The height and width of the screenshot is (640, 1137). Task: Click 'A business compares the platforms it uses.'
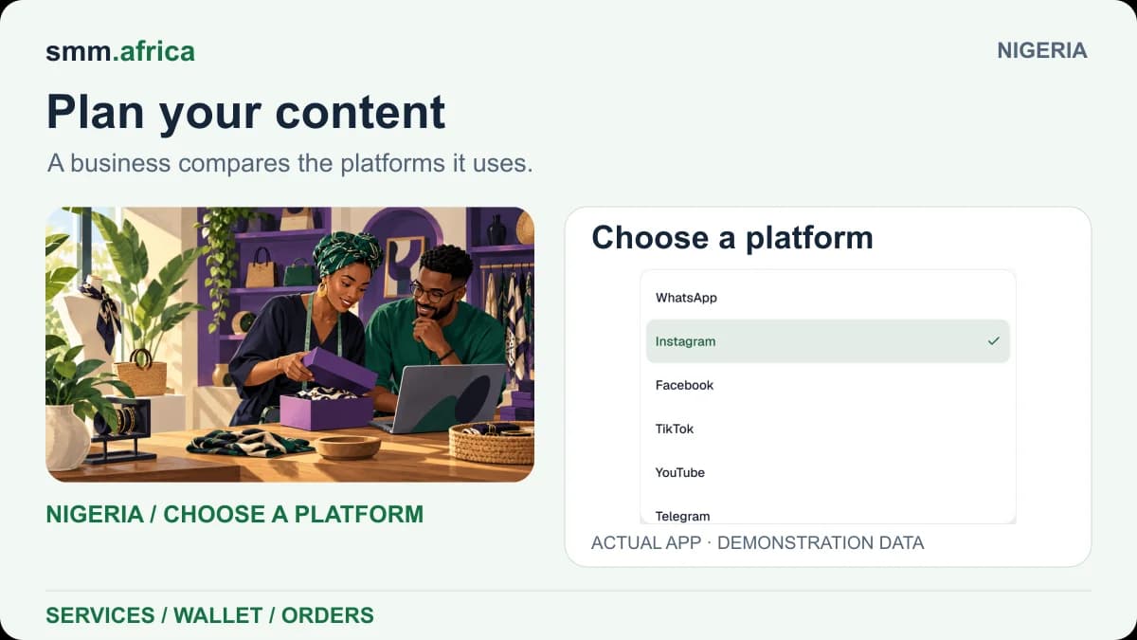290,163
